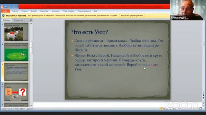
Task: Click the notes pane scroll down arrow
Action: pyautogui.click(x=203, y=106)
